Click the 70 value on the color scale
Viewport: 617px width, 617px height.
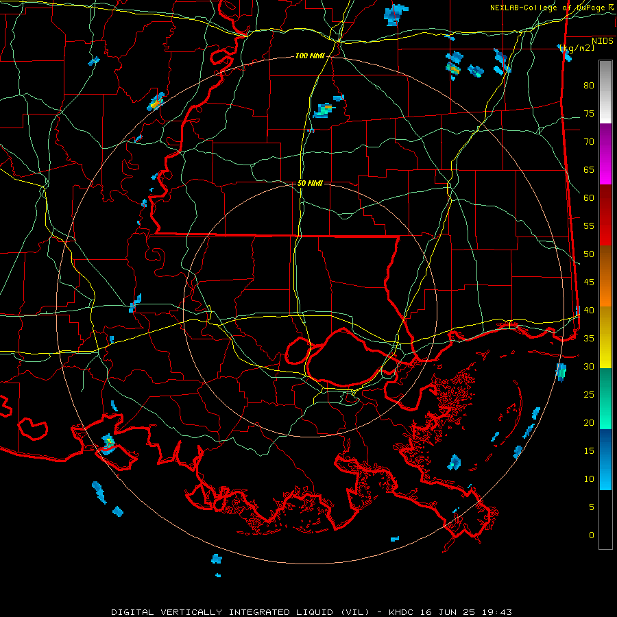[589, 142]
